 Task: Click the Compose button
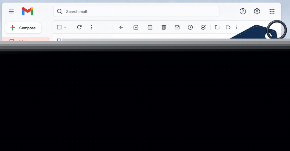click(23, 28)
